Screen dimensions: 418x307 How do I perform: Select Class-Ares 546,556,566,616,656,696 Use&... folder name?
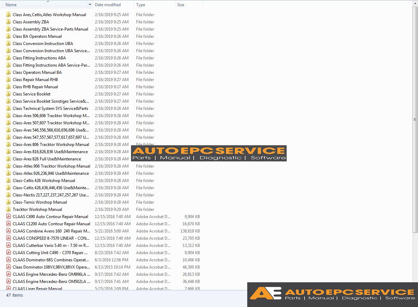(51, 130)
